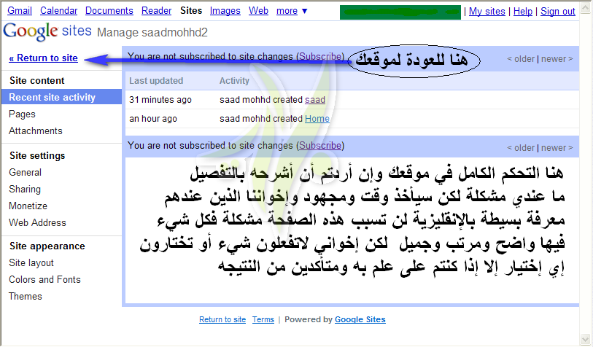Open the Documents link

[x=109, y=11]
